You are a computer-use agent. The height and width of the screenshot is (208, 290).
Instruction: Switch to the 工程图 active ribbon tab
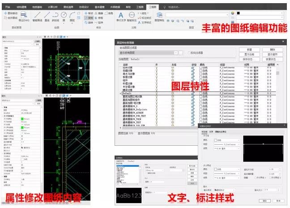[153, 7]
